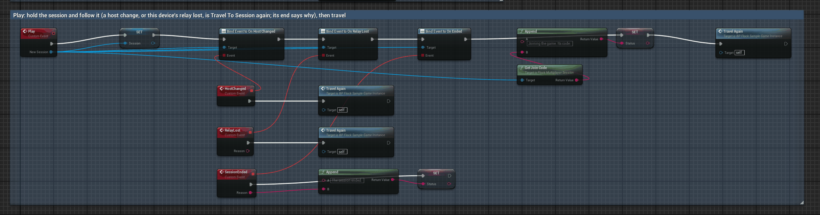Click execution output pin of Bind Event to On Ended
820x215 pixels.
[466, 39]
